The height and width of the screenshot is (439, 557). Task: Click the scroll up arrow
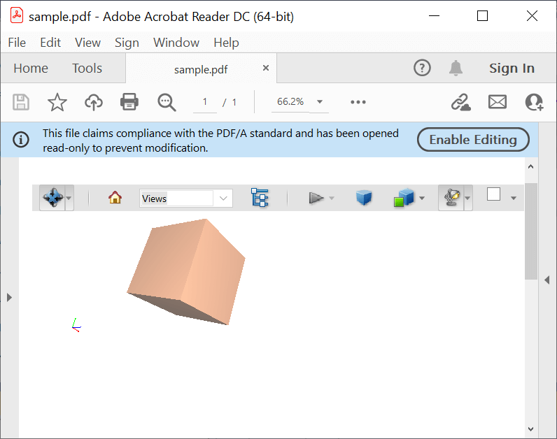[x=530, y=166]
